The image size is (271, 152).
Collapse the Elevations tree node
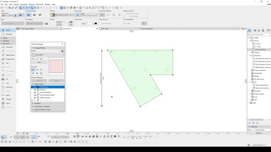click(250, 55)
